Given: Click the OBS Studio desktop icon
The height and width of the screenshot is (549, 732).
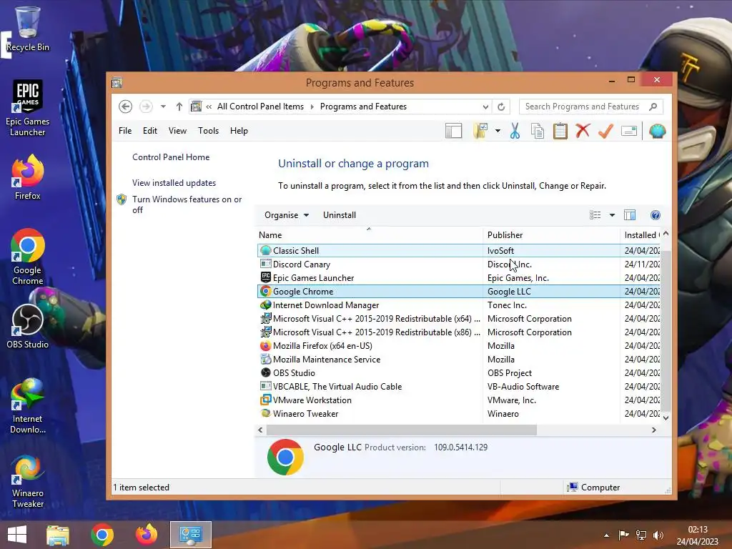Looking at the screenshot, I should tap(28, 326).
